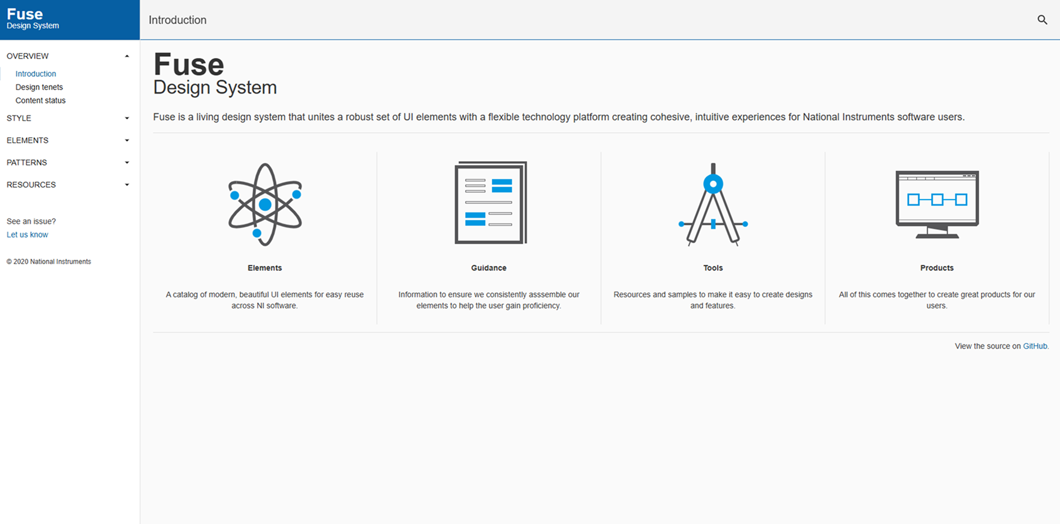This screenshot has height=524, width=1060.
Task: Click the Let us know link
Action: (27, 235)
